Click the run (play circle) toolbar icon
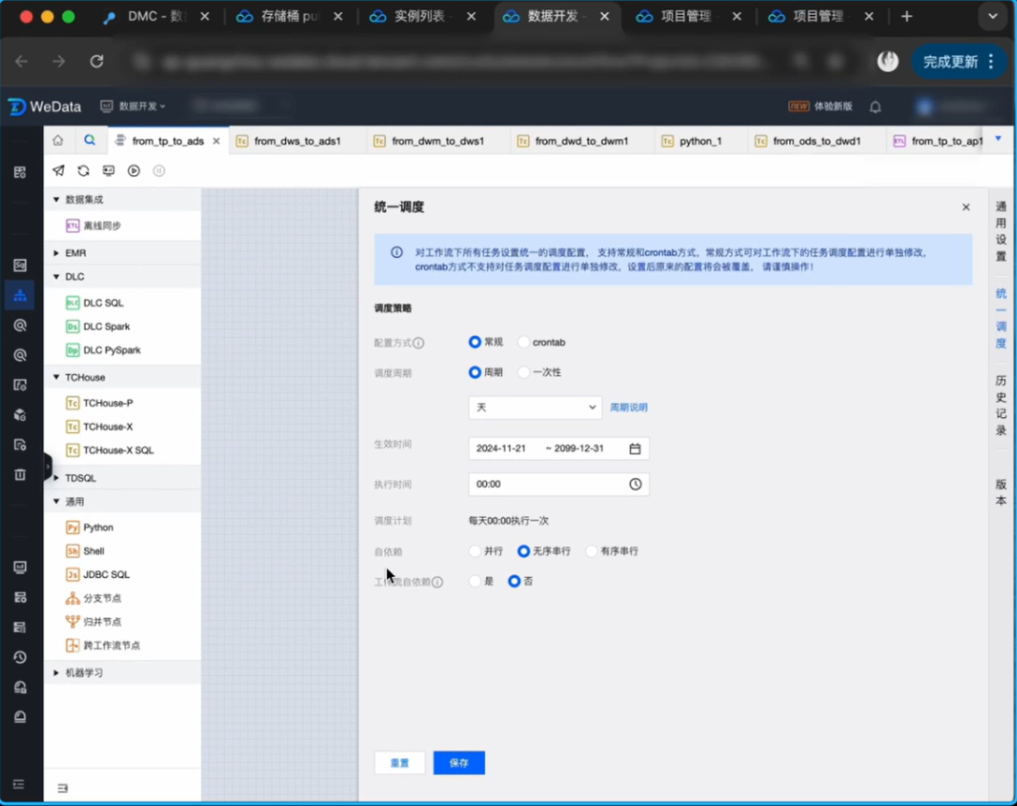Screen dimensions: 1017x806 [x=134, y=170]
